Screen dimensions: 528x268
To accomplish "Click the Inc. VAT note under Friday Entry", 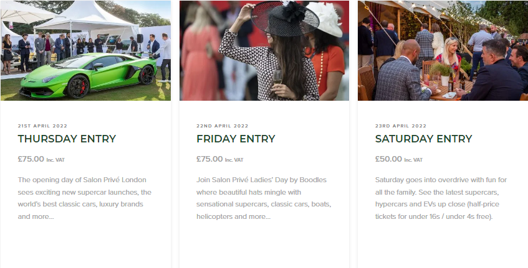I will (234, 160).
